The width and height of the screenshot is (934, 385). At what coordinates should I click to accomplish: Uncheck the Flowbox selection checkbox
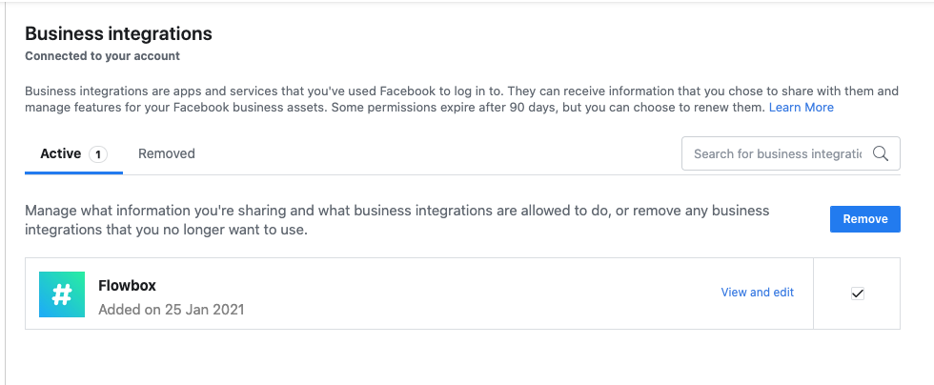857,294
